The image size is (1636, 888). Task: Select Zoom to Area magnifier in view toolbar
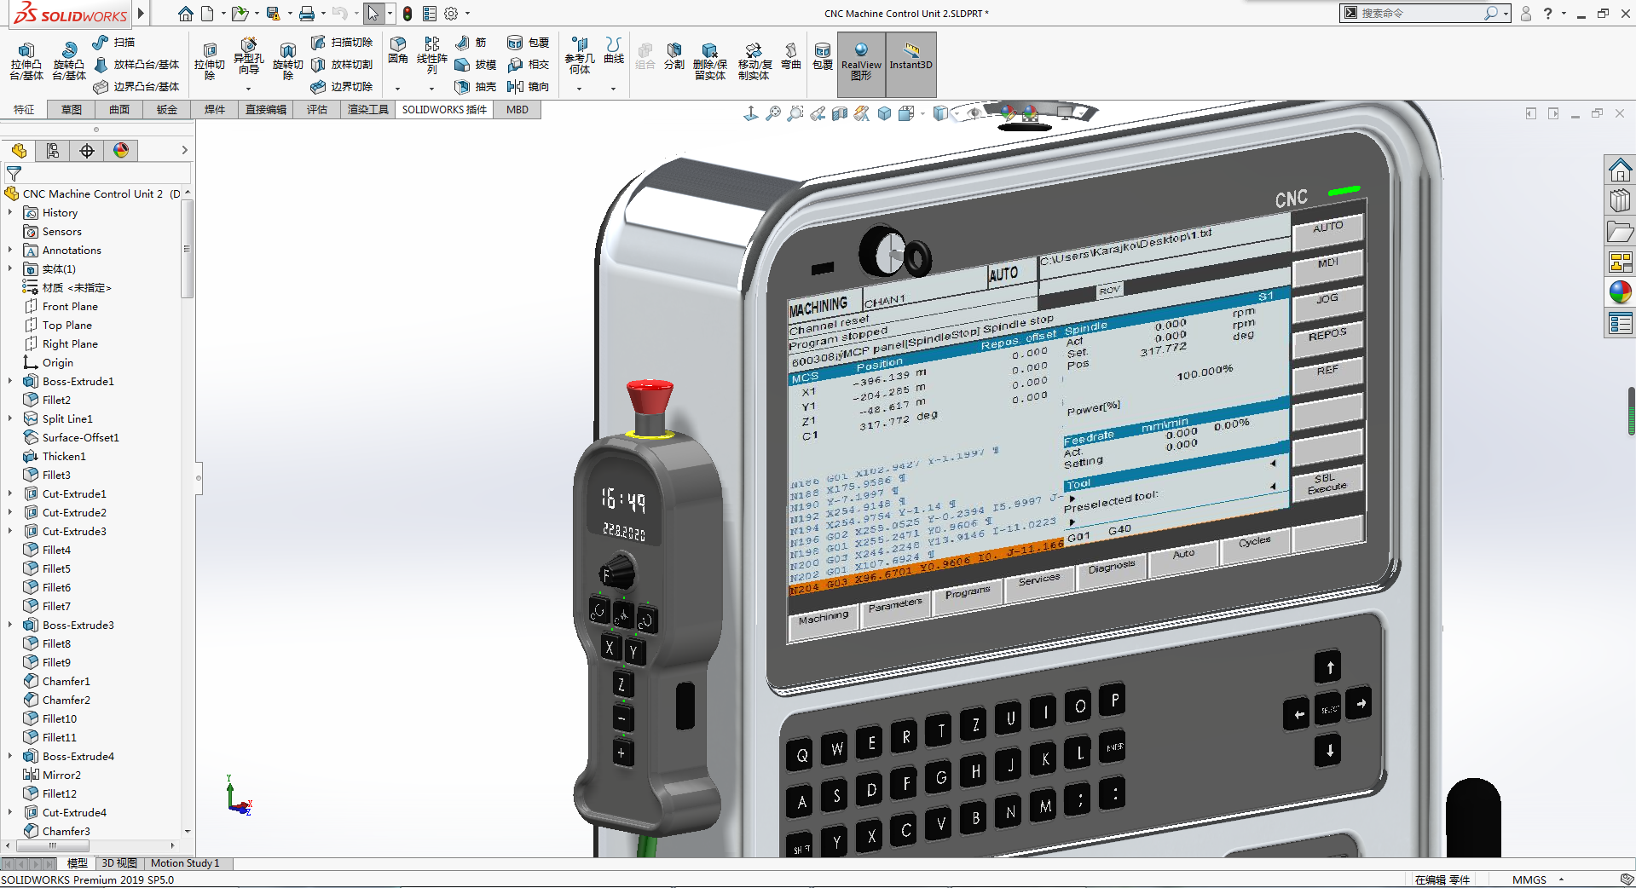(795, 113)
